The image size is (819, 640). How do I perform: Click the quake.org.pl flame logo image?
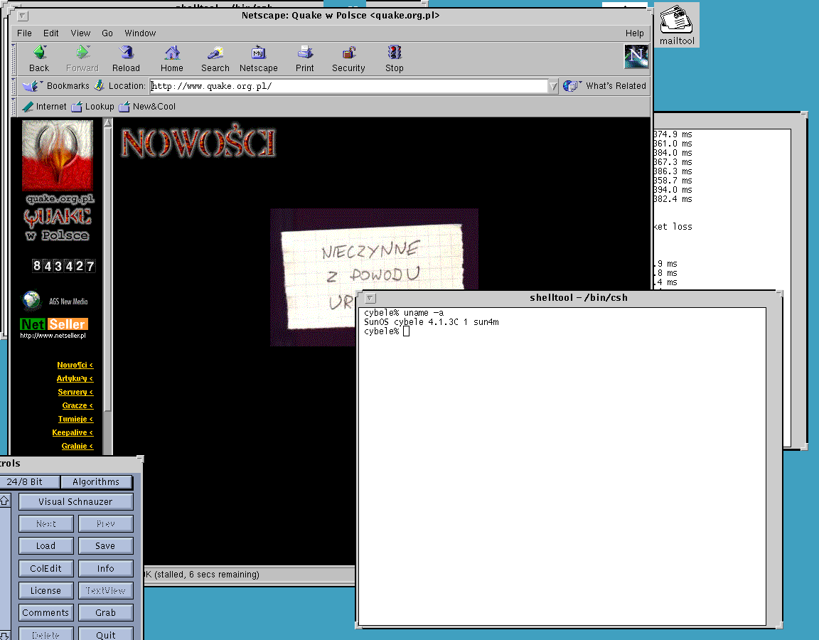[x=58, y=155]
